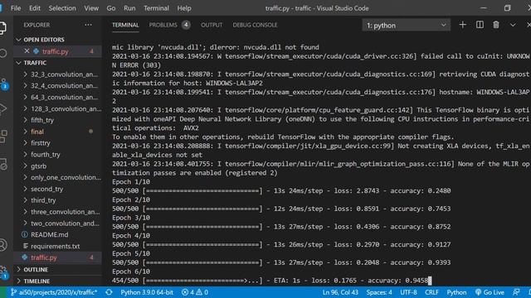Select Python 3.9.0 64-bit interpreter
This screenshot has height=298, width=531.
pyautogui.click(x=147, y=292)
